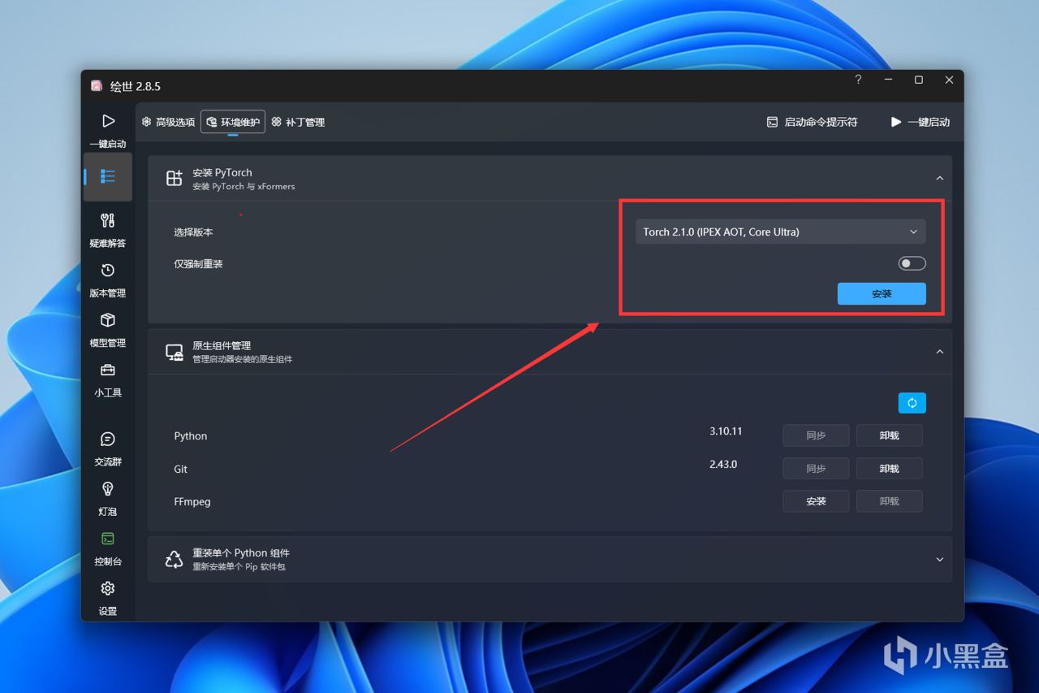Click 启动命令提示符 button

tap(812, 122)
